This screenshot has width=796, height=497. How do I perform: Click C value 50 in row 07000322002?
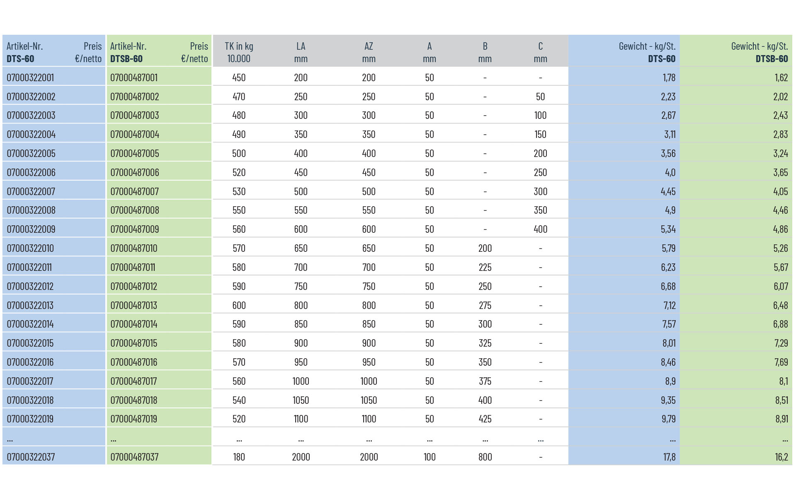(541, 97)
